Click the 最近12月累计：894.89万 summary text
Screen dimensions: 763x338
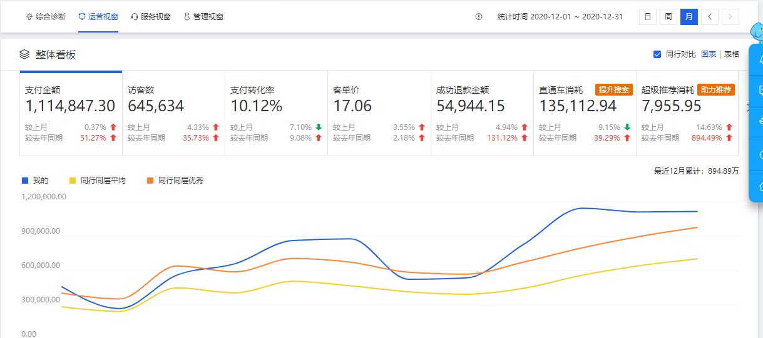[x=696, y=171]
